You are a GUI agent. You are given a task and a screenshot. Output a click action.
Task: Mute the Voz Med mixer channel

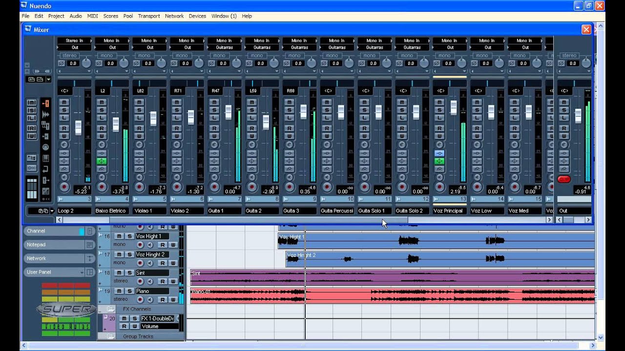point(515,102)
